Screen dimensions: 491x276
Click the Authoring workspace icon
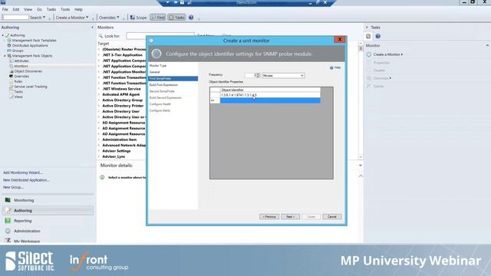[8, 211]
